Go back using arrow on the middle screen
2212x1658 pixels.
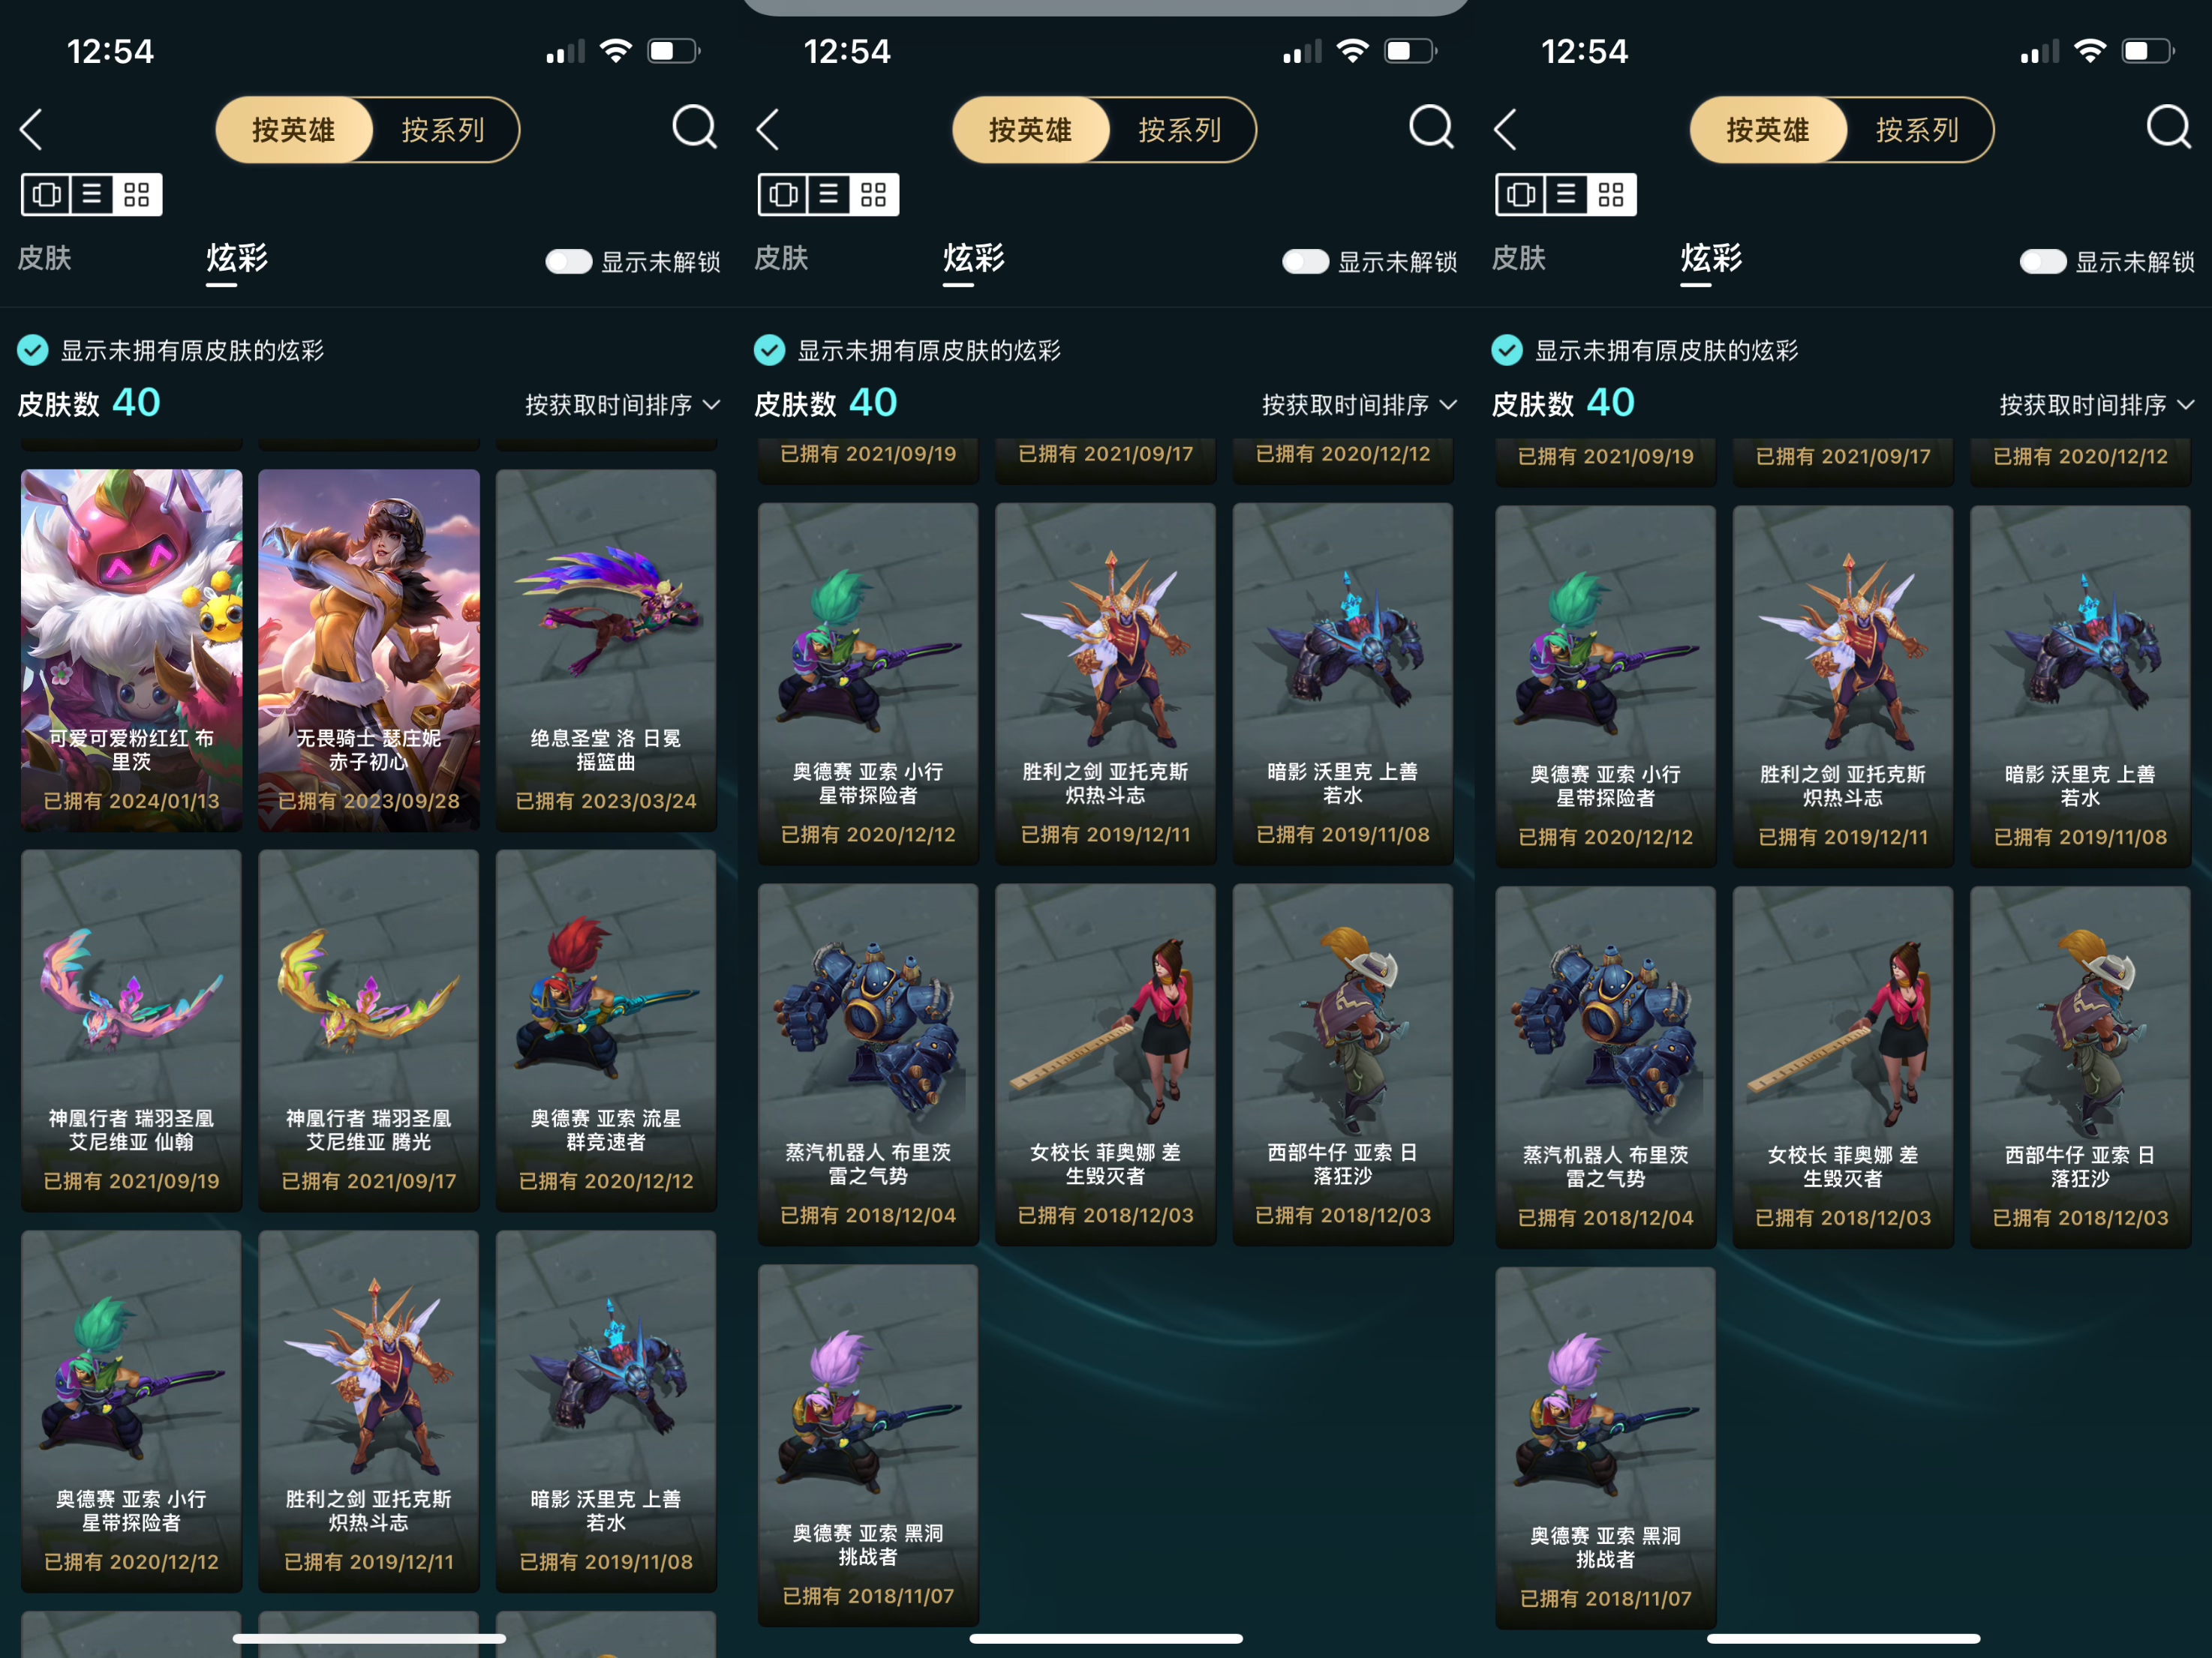coord(768,130)
